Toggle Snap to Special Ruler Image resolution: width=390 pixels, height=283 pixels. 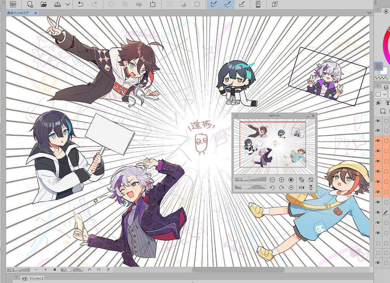227,4
